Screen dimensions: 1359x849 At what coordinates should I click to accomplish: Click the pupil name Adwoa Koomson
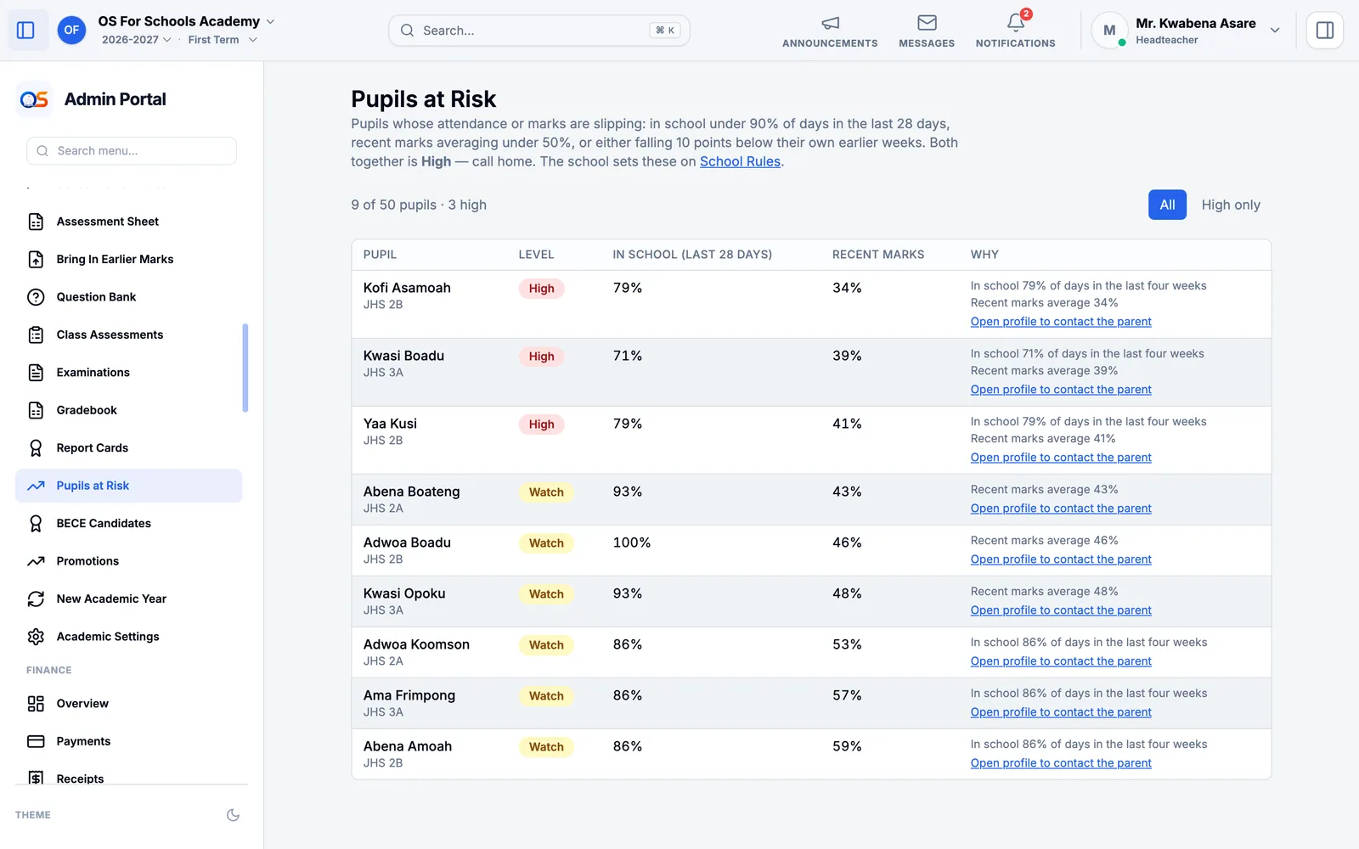(x=416, y=644)
